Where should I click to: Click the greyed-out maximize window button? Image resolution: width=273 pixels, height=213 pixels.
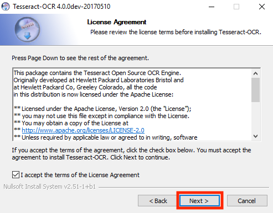236,7
